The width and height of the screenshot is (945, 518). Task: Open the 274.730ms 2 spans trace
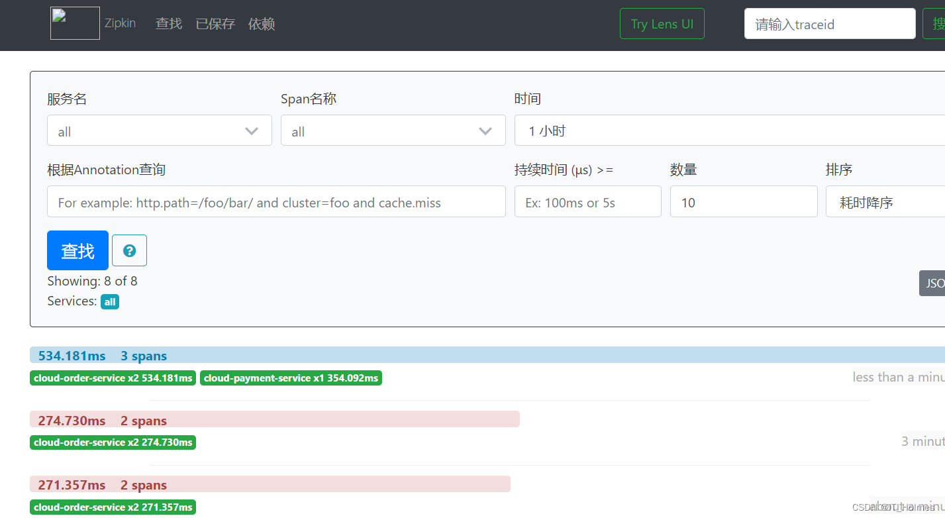275,419
